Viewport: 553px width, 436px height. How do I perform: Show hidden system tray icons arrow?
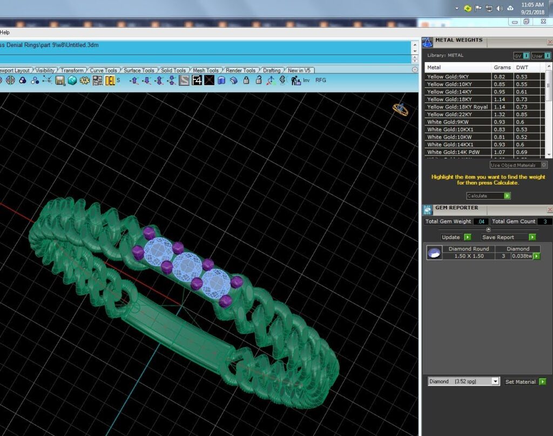coord(457,9)
